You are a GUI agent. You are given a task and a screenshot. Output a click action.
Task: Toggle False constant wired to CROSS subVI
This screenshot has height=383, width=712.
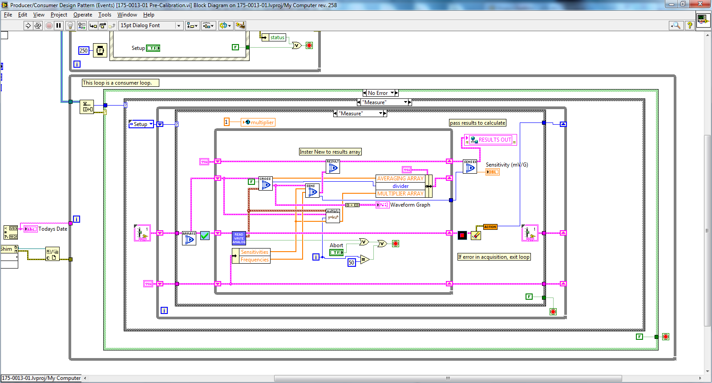point(251,182)
